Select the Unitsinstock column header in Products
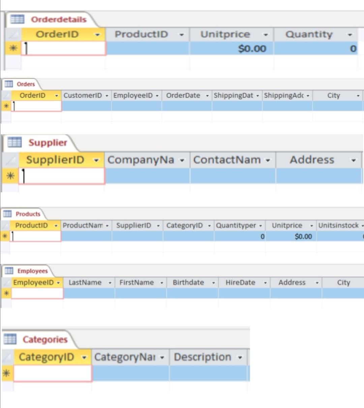Image resolution: width=364 pixels, height=408 pixels. [x=339, y=226]
